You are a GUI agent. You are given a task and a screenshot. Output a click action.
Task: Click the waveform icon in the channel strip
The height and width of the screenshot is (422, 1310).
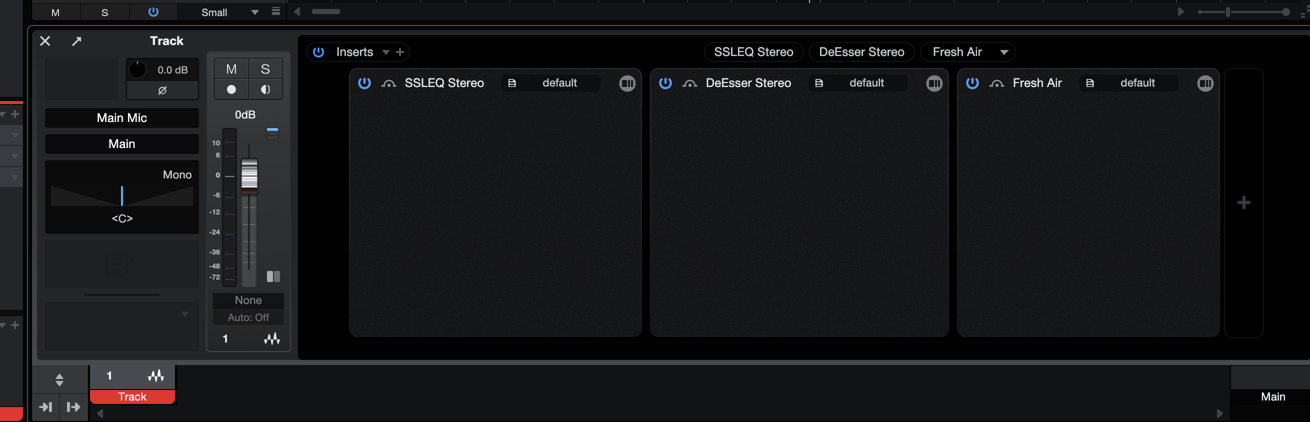pyautogui.click(x=272, y=339)
